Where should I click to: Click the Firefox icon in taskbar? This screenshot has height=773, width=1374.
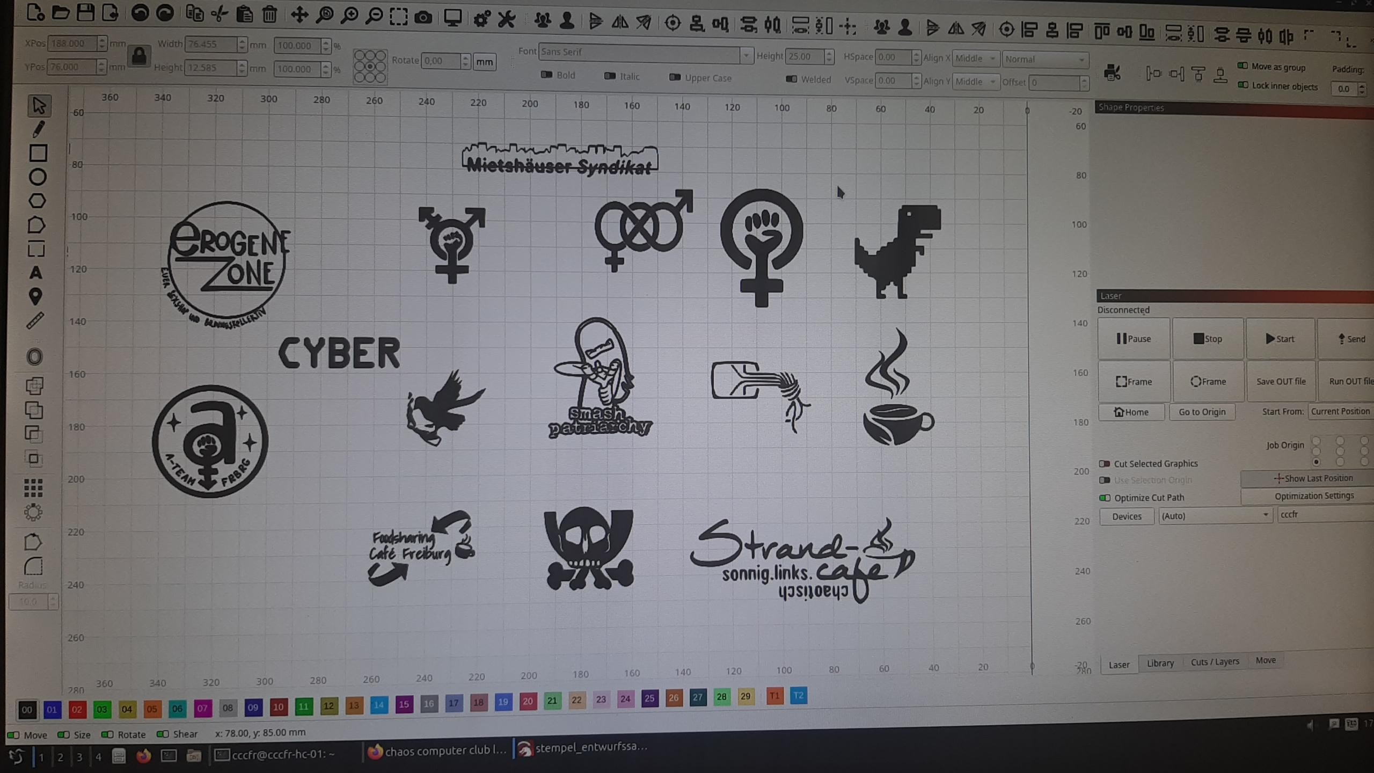pos(143,756)
